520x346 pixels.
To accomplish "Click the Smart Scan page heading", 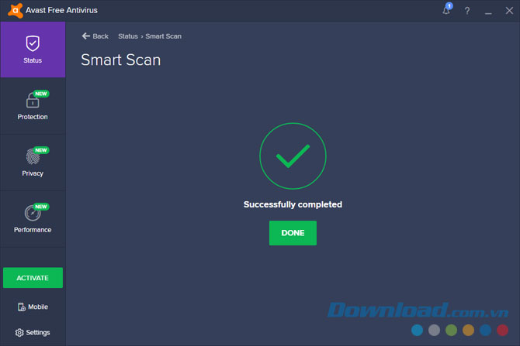I will click(x=121, y=60).
